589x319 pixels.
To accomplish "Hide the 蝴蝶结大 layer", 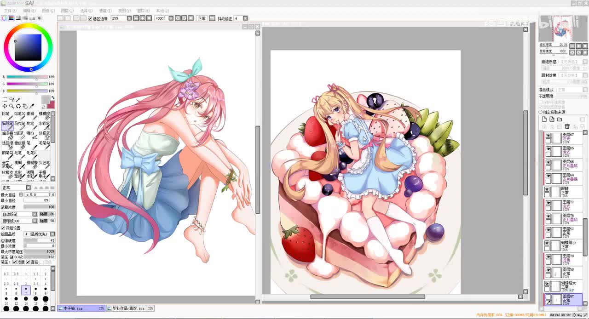I will point(547,284).
